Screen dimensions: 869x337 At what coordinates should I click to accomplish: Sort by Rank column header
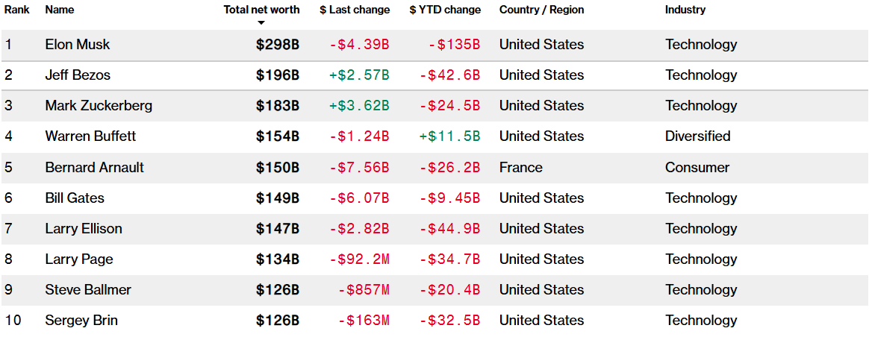click(x=17, y=10)
